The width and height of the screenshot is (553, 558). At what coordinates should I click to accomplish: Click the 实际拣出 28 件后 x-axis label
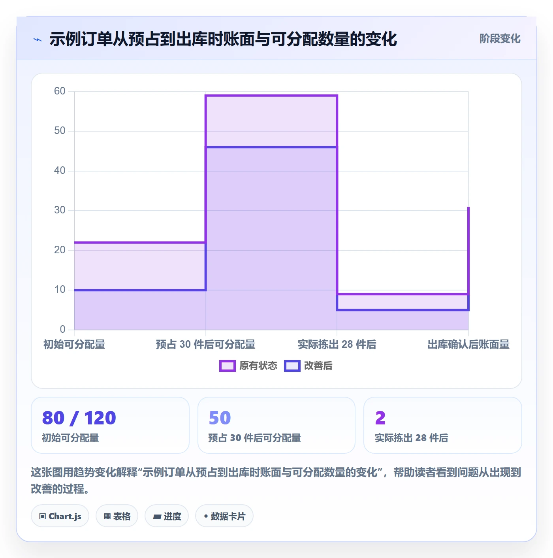337,345
